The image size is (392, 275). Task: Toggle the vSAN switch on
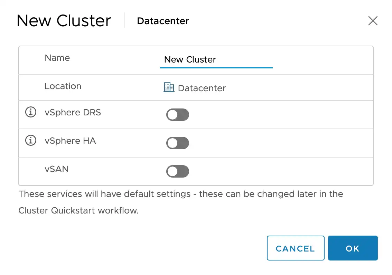point(177,171)
